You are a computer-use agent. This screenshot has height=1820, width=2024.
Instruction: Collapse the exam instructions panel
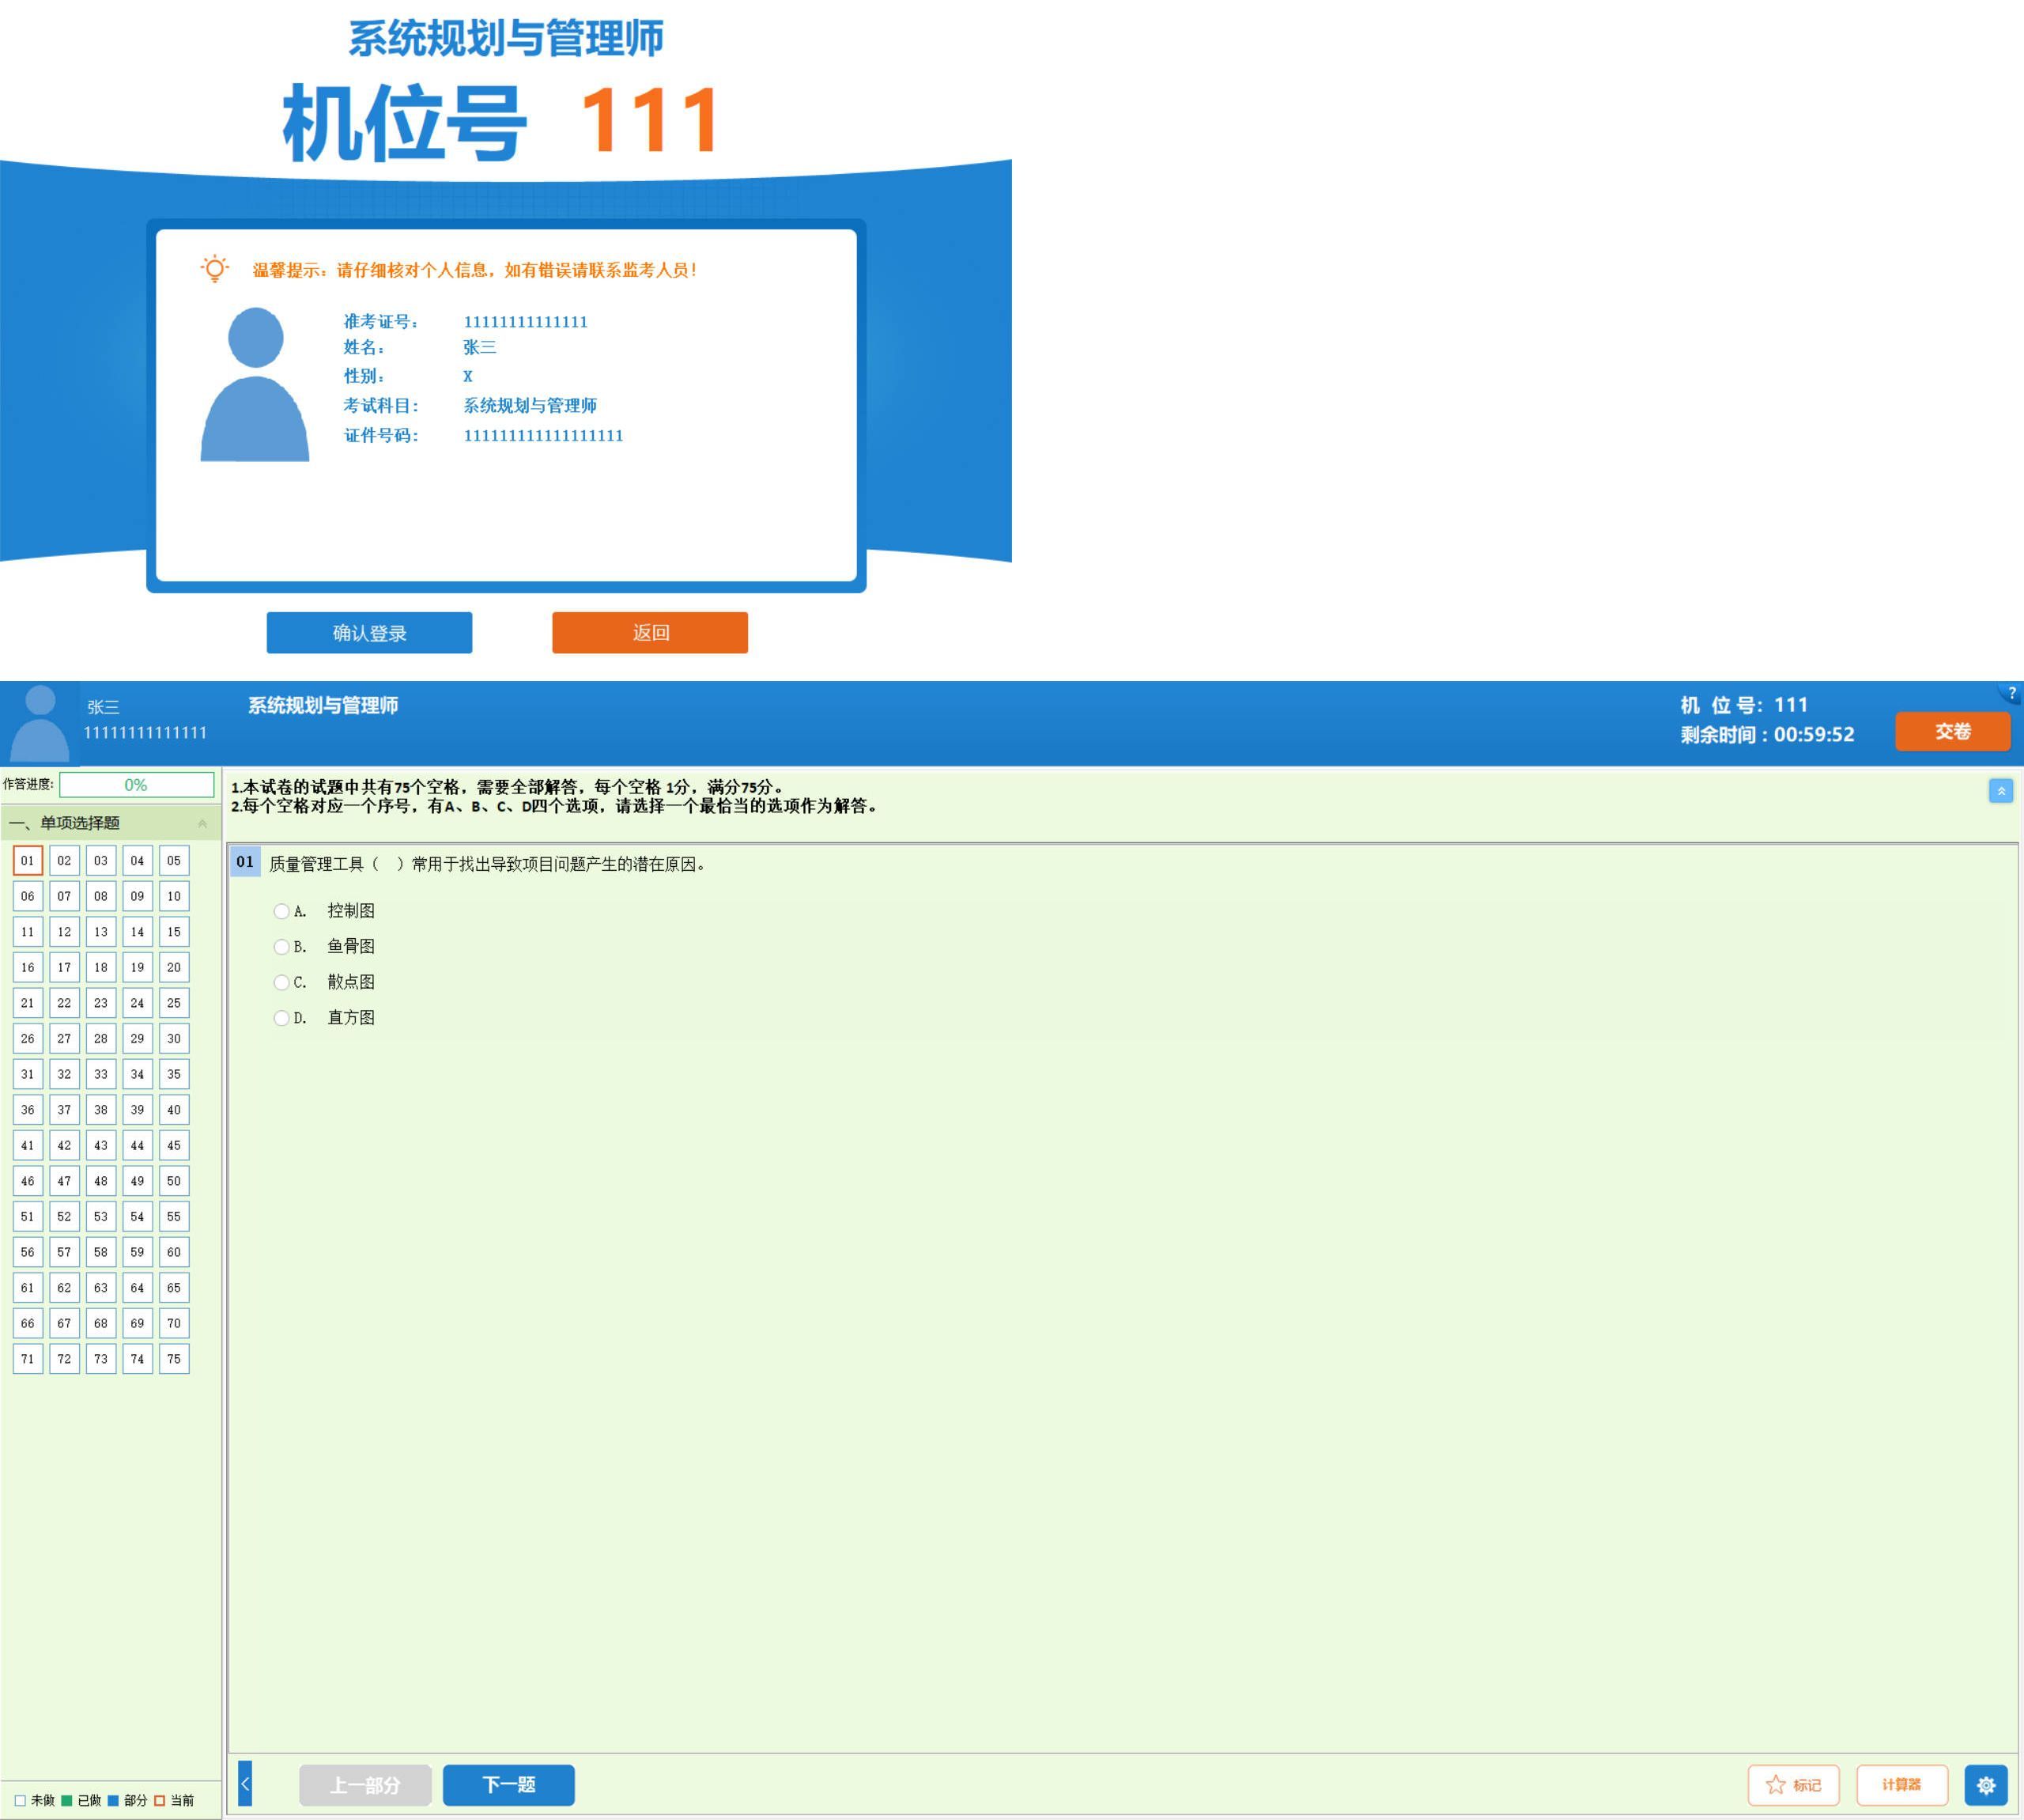tap(2000, 790)
